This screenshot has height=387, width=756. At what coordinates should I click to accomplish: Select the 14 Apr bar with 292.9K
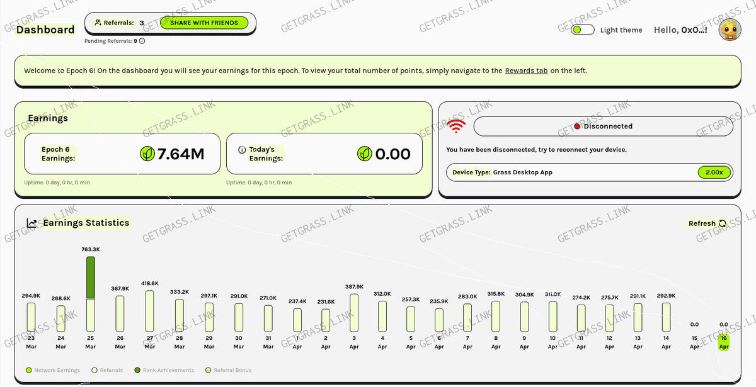667,317
